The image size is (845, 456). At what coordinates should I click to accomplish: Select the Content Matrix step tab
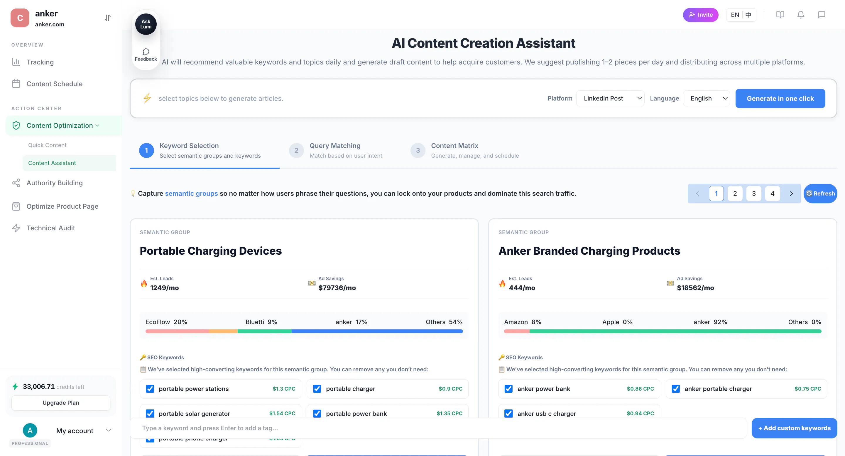[x=465, y=150]
